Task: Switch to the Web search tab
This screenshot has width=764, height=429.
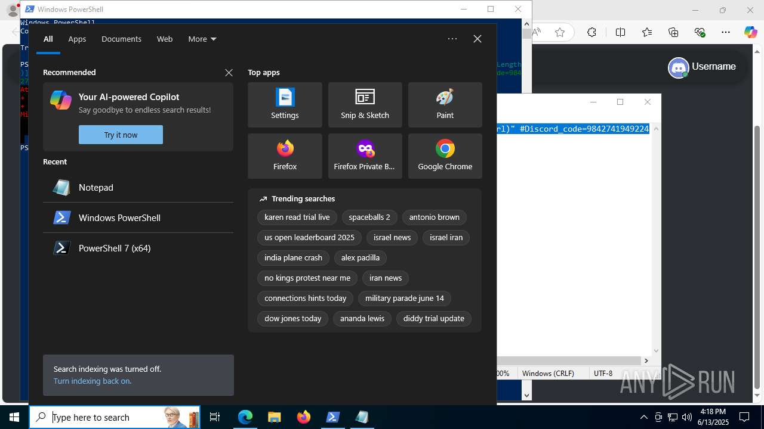Action: pyautogui.click(x=165, y=39)
